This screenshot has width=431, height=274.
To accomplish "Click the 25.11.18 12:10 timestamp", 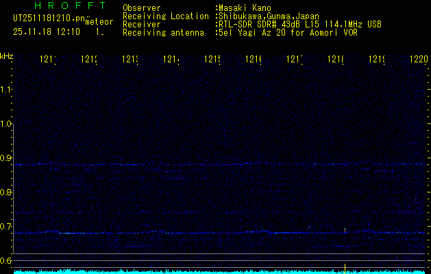I will pos(45,32).
